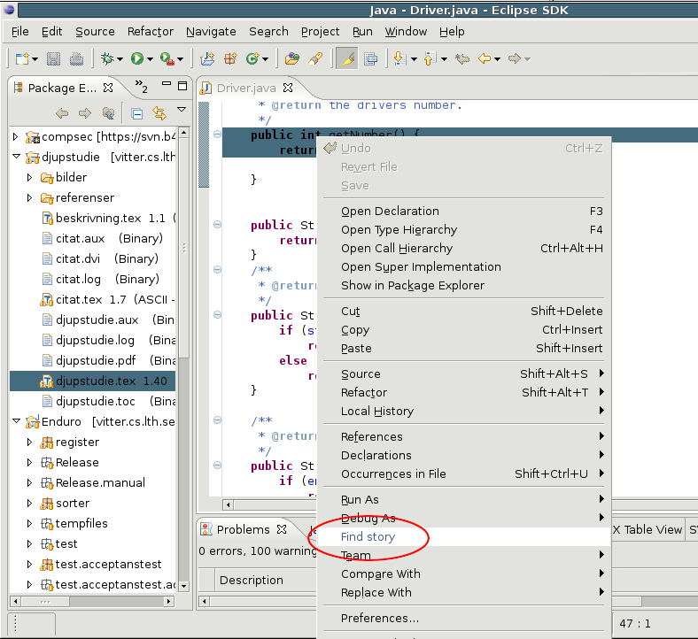Maximize the Package Explorer view

click(182, 86)
